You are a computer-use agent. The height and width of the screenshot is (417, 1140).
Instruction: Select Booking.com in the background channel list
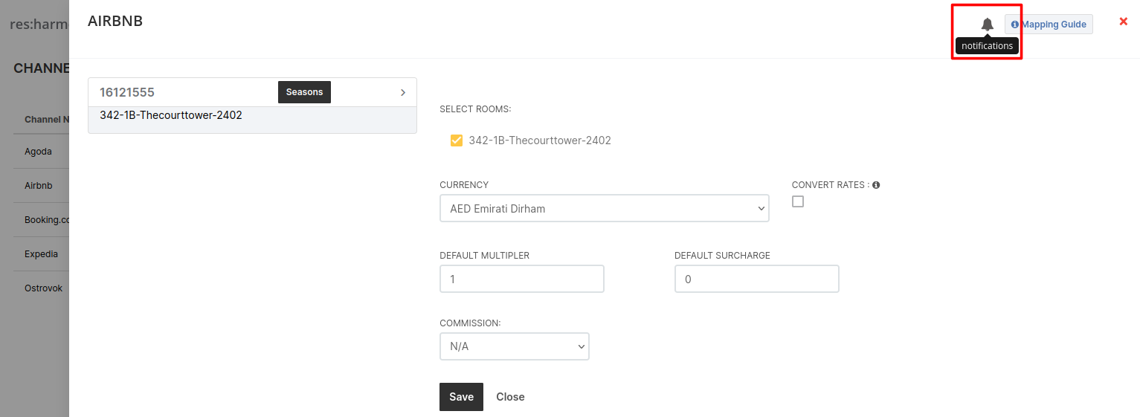click(x=46, y=219)
